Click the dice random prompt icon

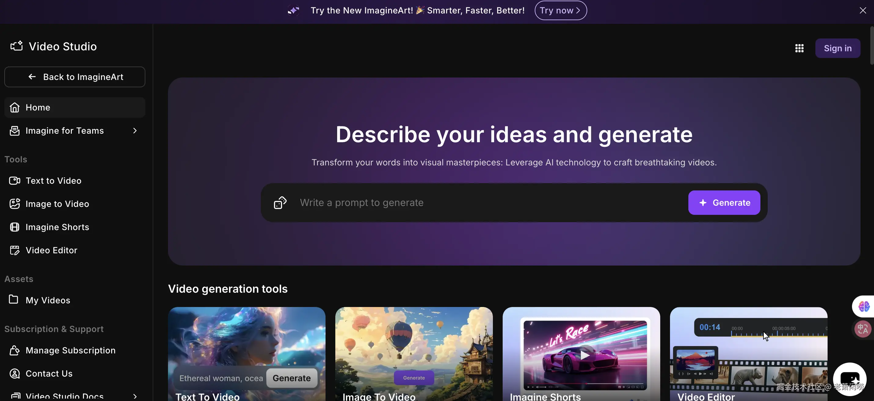tap(280, 203)
